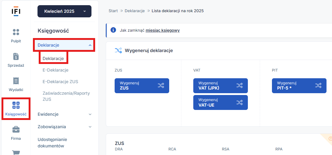Screen dimensions: 332x155
Task: Click the help question-mark corner icon
Action: [330, 139]
